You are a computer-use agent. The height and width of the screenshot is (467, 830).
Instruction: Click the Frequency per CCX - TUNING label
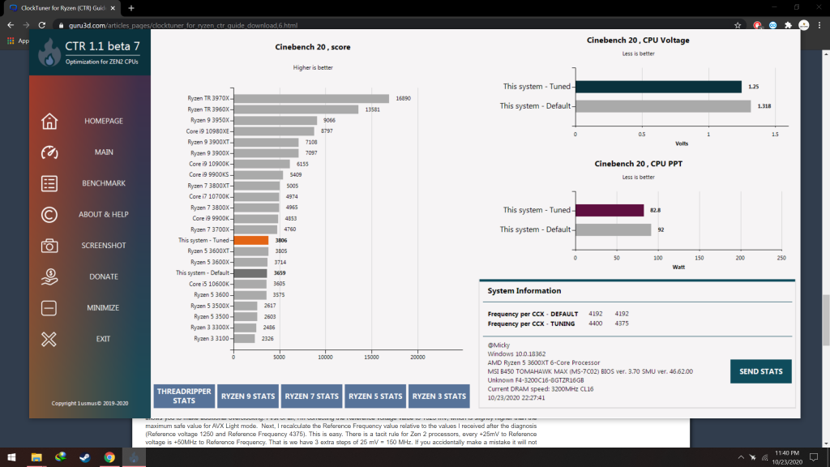click(531, 323)
